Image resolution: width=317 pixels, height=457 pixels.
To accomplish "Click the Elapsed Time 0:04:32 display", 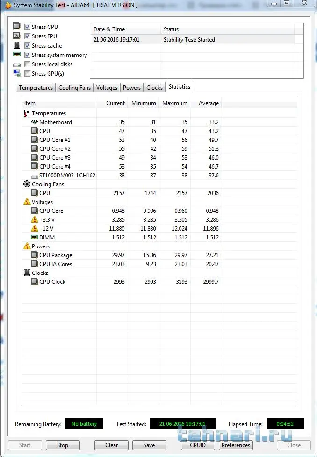I will tap(285, 424).
